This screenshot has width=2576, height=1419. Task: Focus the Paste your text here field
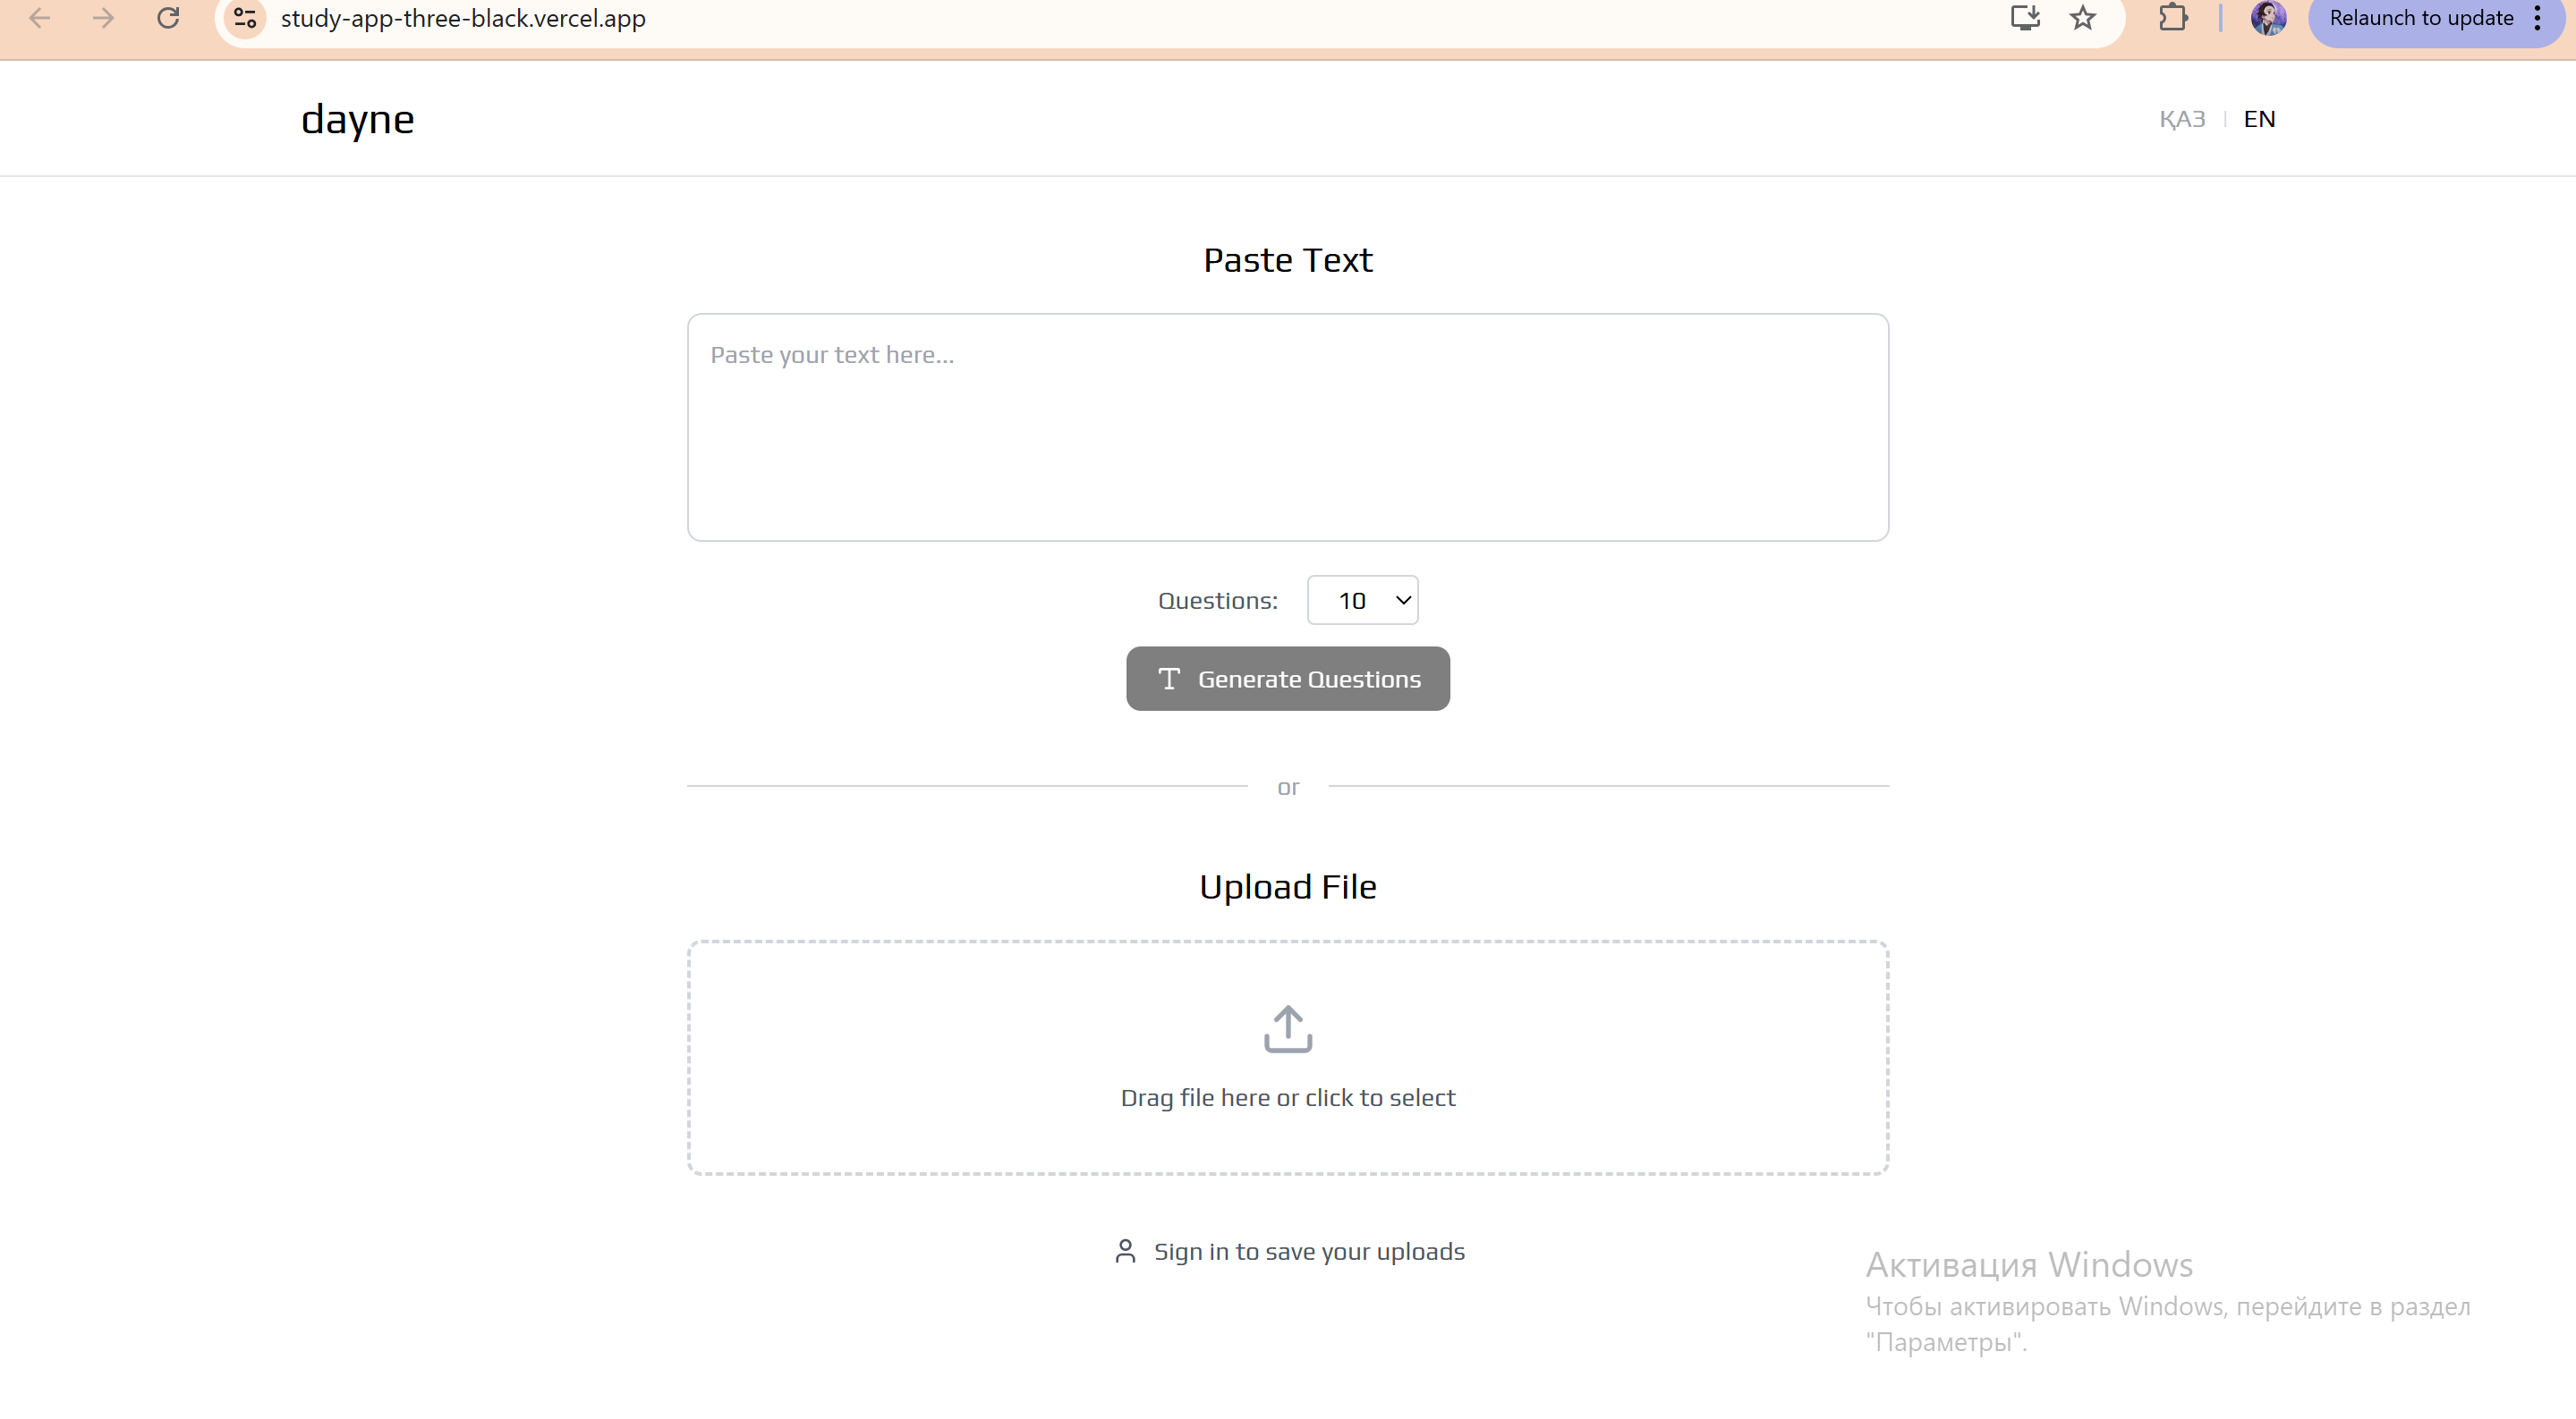pos(1288,427)
